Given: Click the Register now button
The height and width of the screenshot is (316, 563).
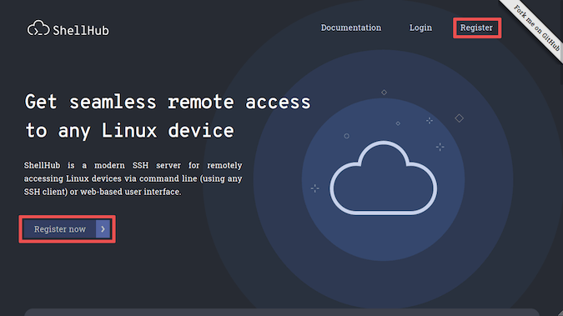Looking at the screenshot, I should [67, 229].
